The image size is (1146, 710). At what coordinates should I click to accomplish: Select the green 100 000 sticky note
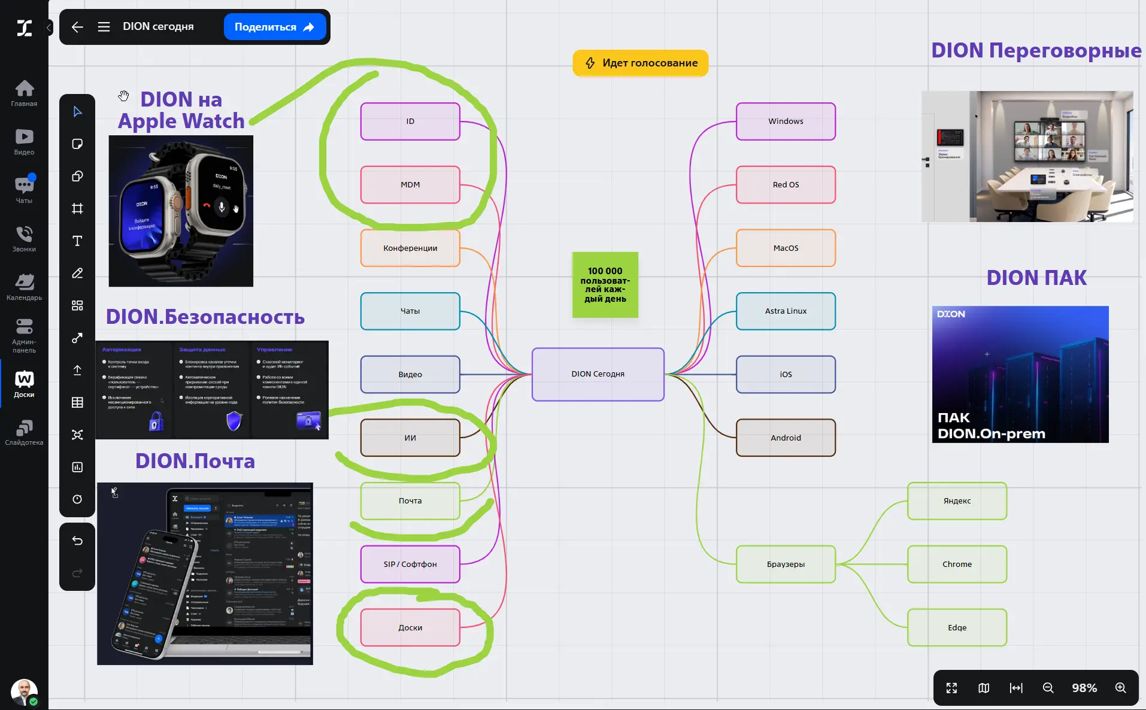tap(605, 285)
